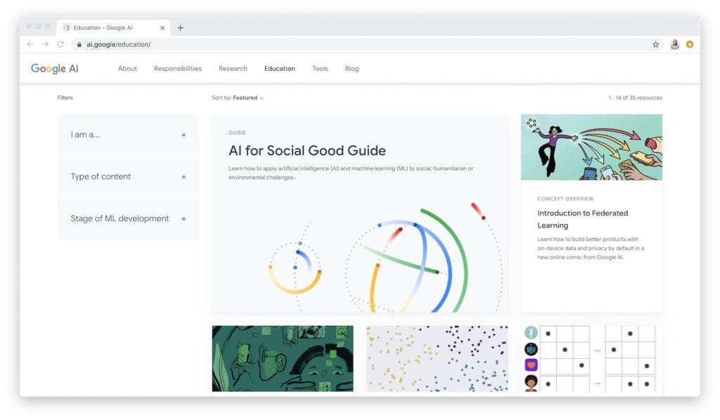The height and width of the screenshot is (420, 720).
Task: Open the grid matrix with avatars thumbnail
Action: pyautogui.click(x=591, y=359)
